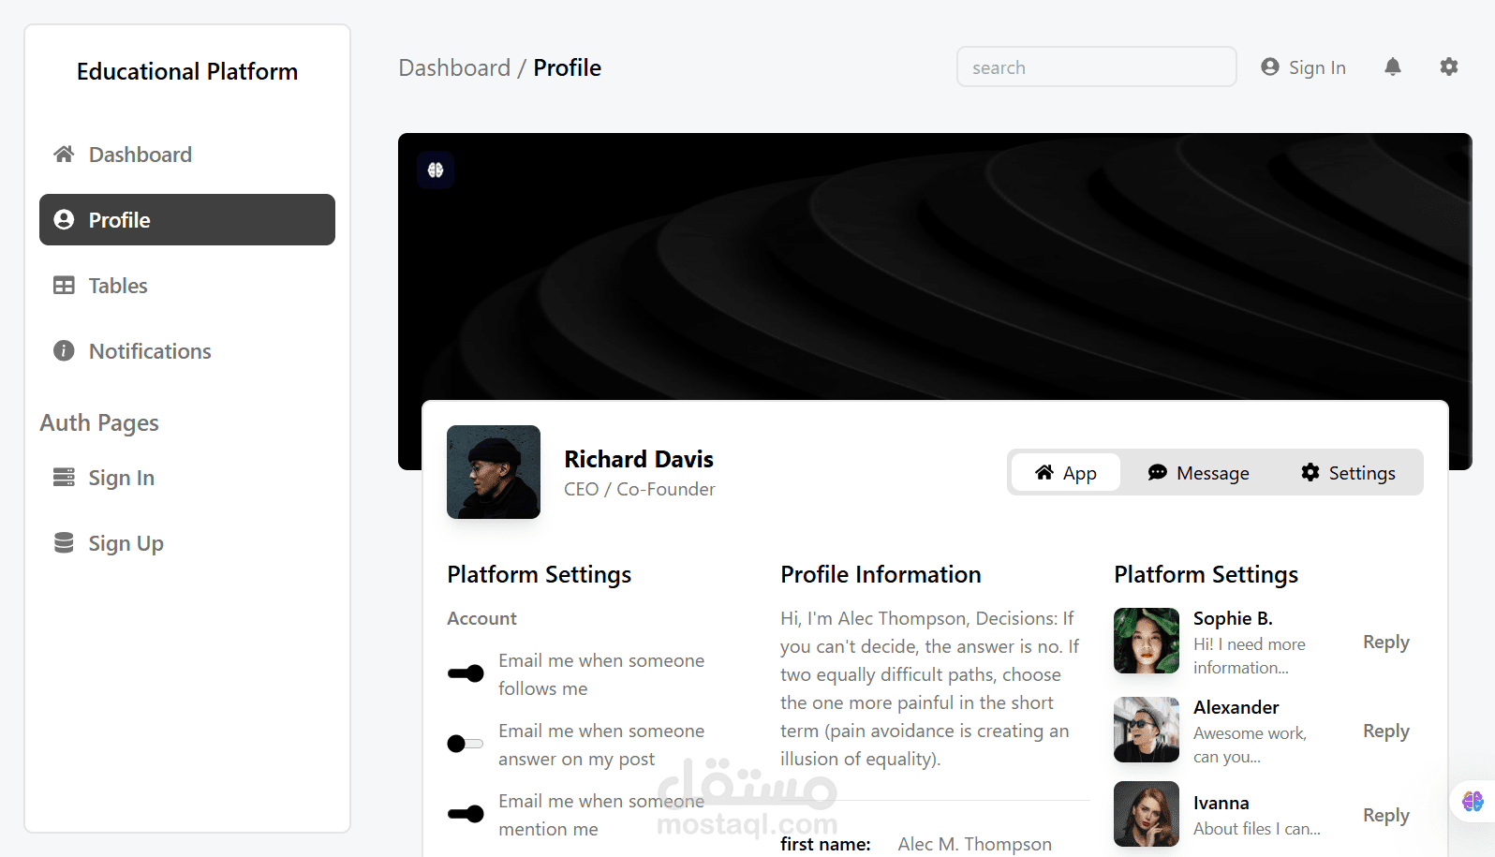Screen dimensions: 1495x857
Task: Click the 'Profile Information' heading
Action: tap(881, 574)
